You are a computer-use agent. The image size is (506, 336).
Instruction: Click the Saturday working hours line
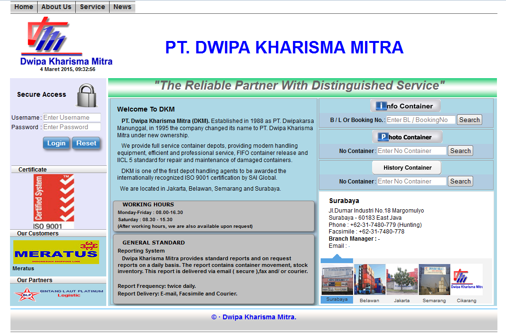point(145,220)
